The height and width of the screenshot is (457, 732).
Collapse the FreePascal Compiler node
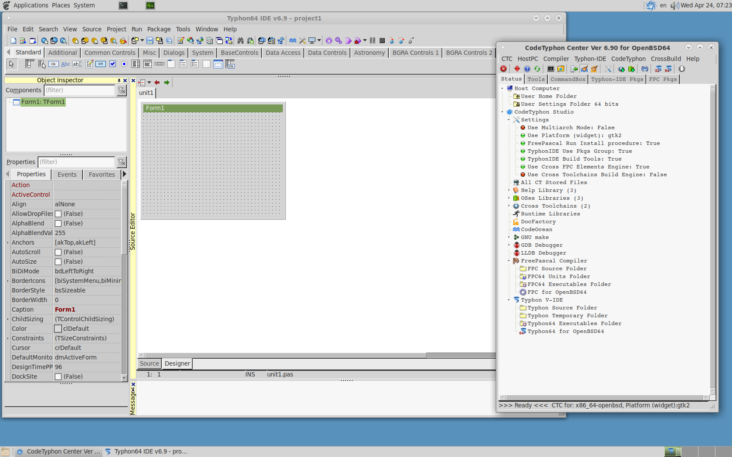pyautogui.click(x=509, y=261)
